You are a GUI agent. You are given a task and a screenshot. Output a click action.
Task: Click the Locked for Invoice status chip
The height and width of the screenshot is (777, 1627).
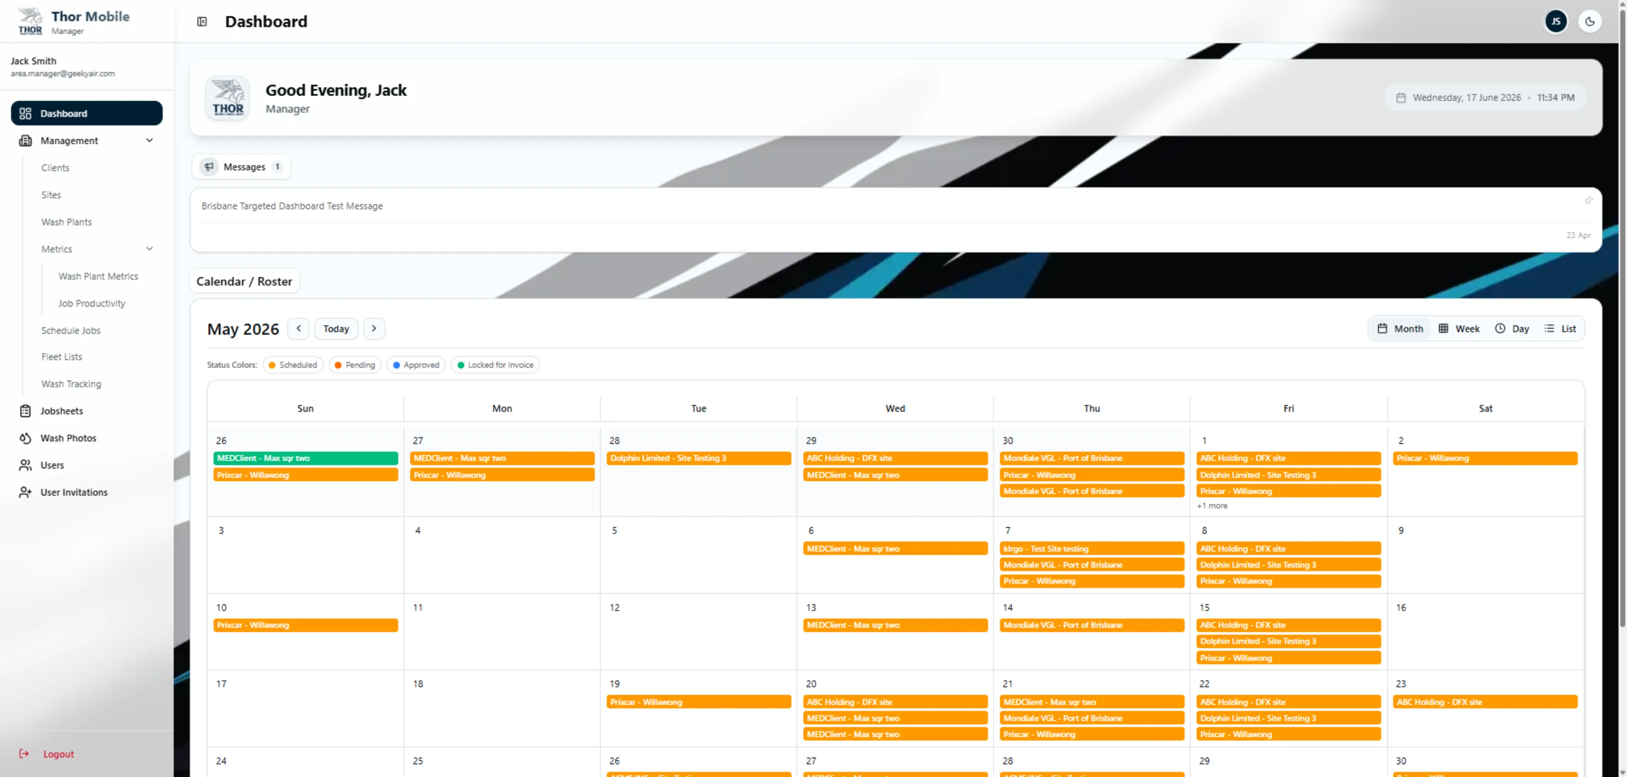(495, 365)
